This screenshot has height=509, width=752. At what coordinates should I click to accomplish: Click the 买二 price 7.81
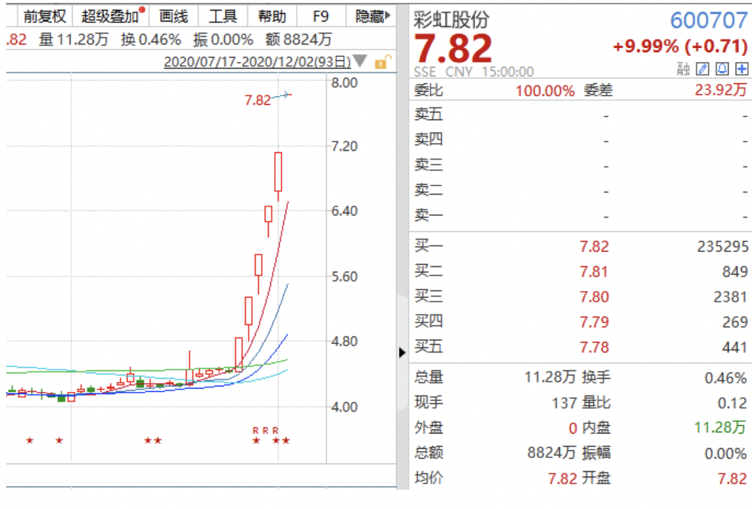point(594,272)
